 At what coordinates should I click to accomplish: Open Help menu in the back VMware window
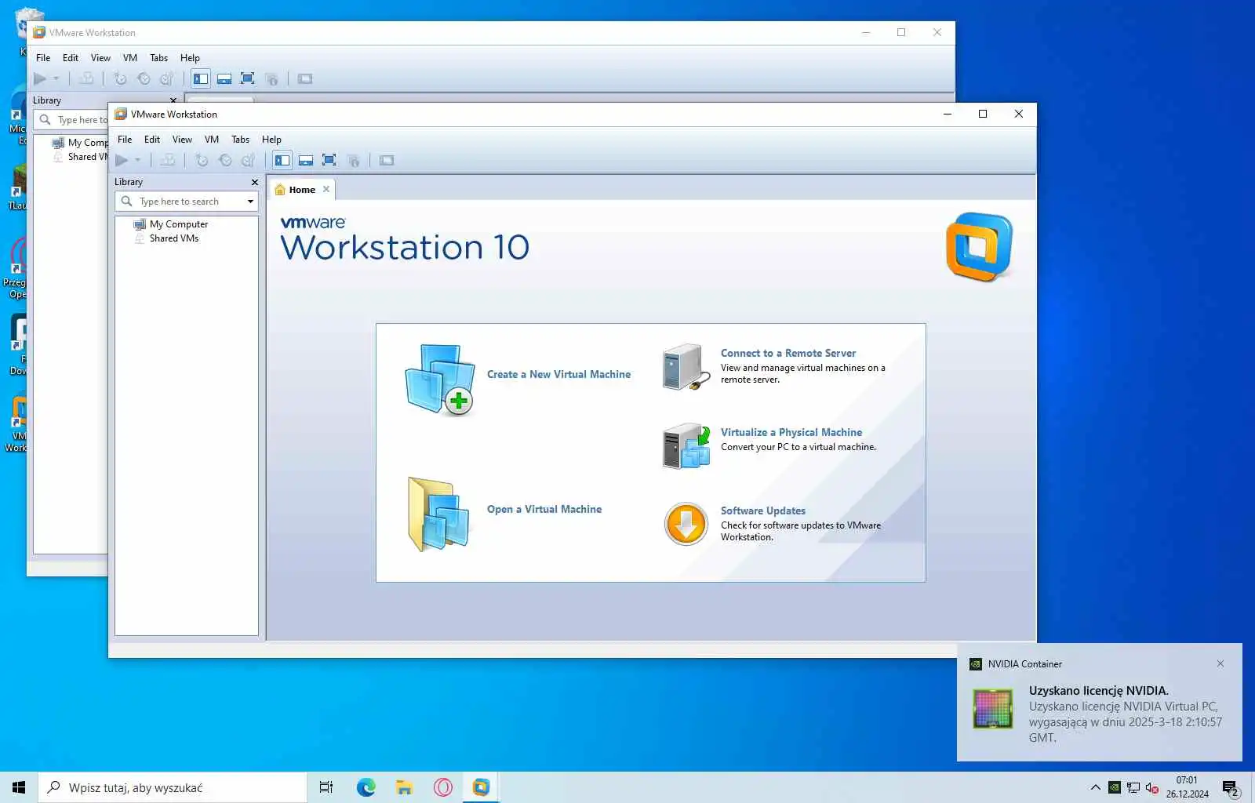click(x=190, y=58)
